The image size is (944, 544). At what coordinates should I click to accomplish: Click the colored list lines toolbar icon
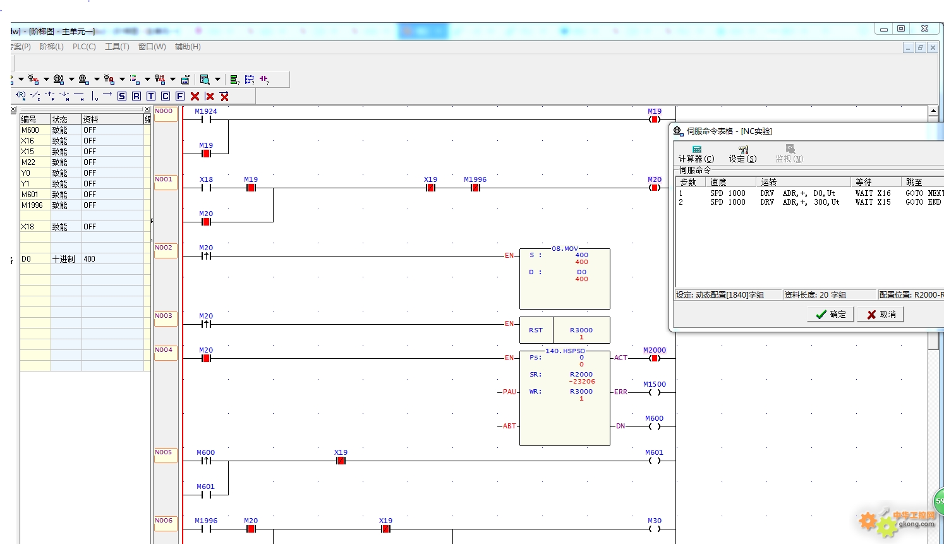coord(135,80)
